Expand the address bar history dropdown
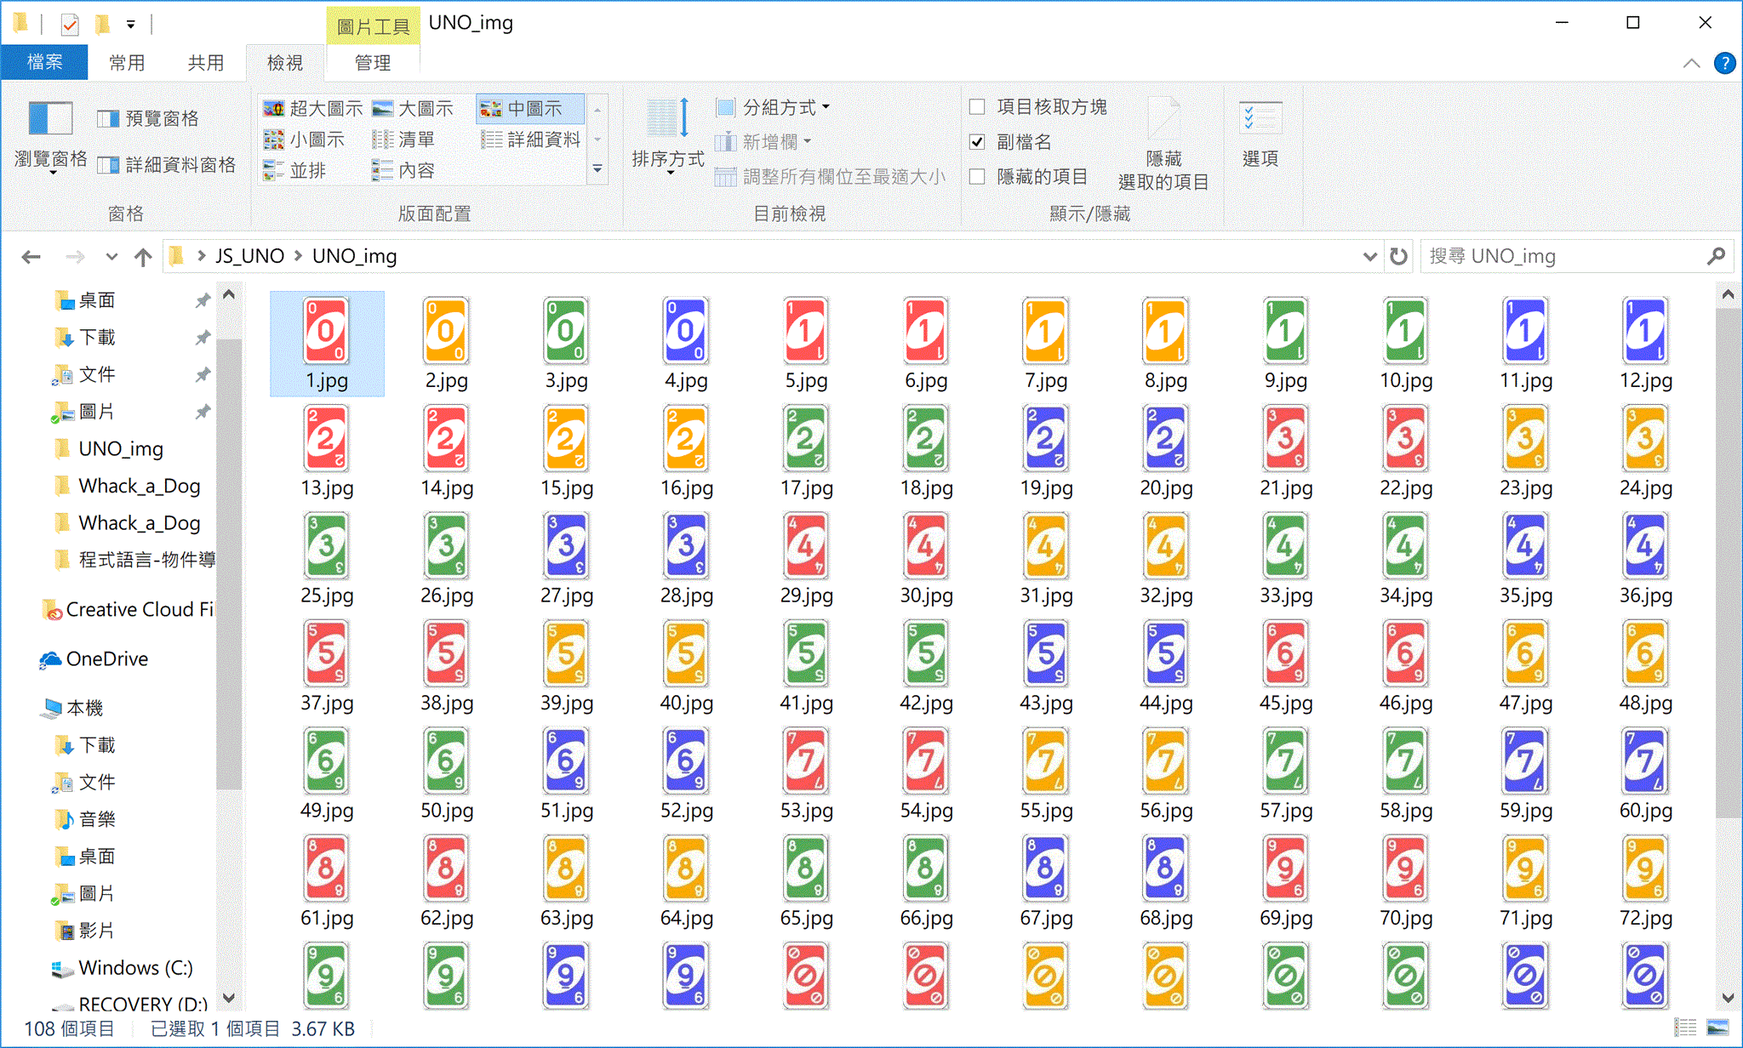The width and height of the screenshot is (1743, 1048). [1369, 256]
